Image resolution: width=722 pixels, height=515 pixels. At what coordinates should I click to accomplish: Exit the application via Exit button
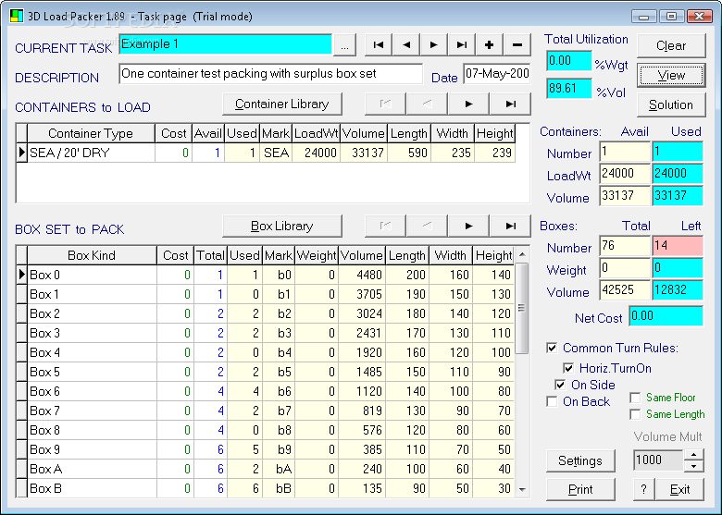pos(679,489)
